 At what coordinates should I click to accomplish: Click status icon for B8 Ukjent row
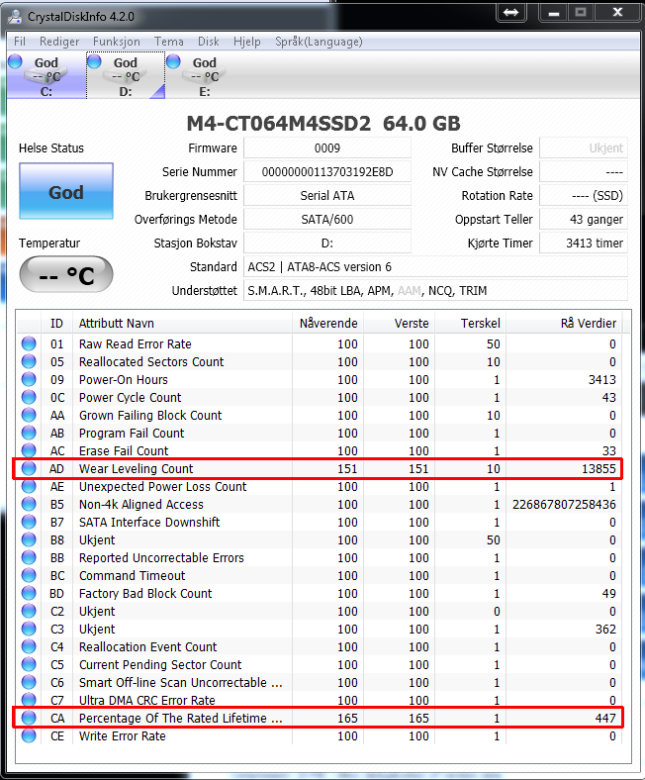coord(29,540)
